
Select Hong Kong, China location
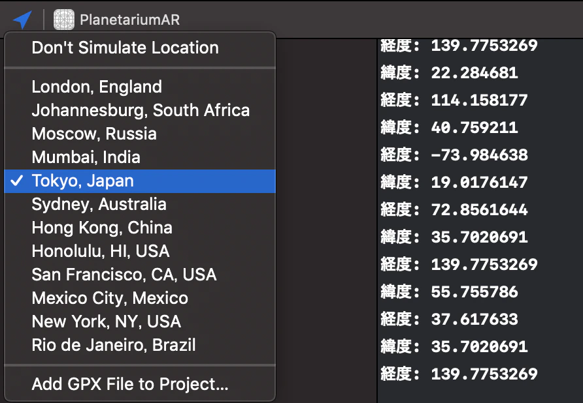point(140,228)
